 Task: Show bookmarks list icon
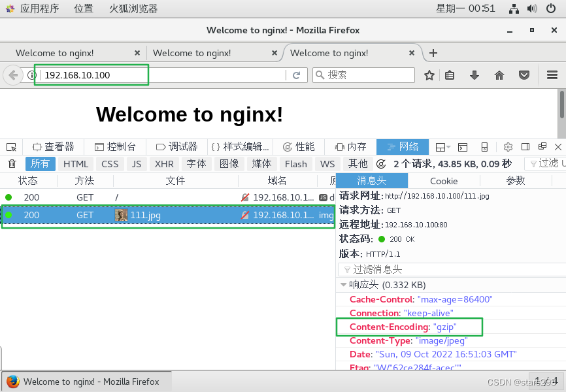(450, 75)
